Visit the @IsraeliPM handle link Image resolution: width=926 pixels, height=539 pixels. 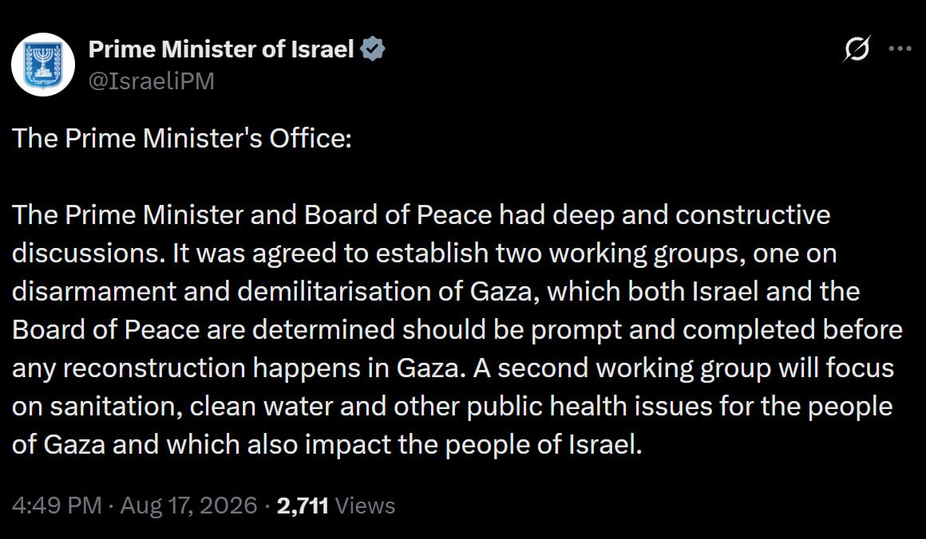[x=151, y=81]
